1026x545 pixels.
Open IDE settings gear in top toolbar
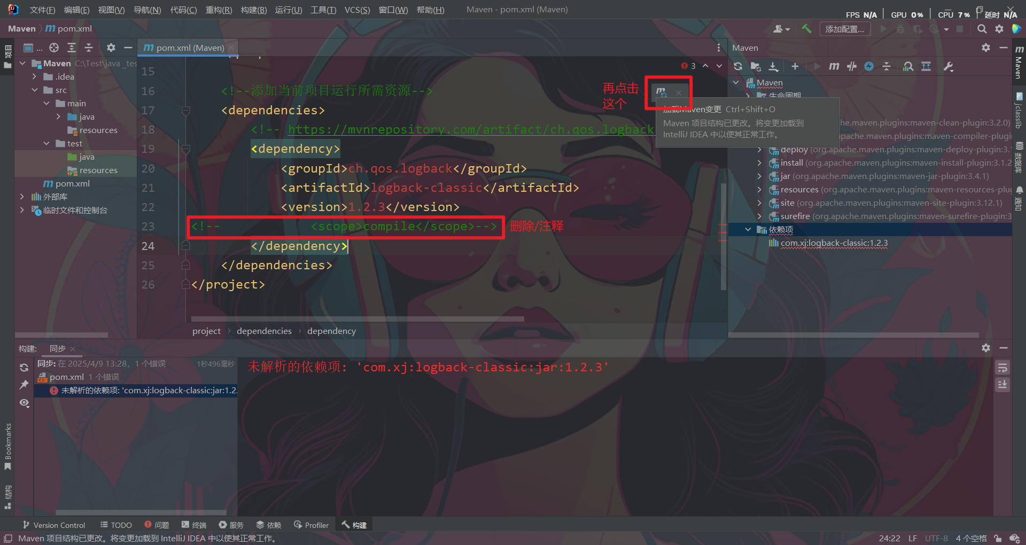999,29
